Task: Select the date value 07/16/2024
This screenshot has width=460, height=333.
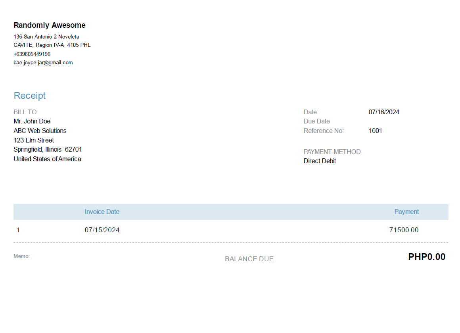Action: (384, 112)
